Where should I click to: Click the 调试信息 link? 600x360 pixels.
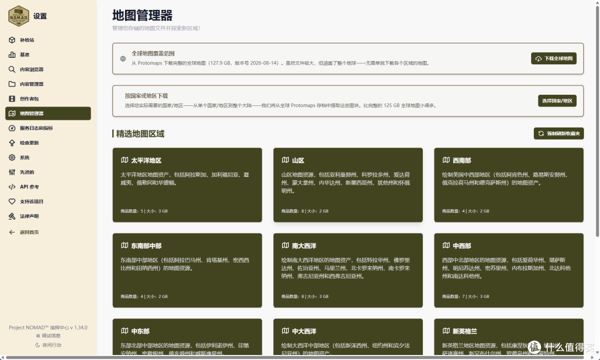pyautogui.click(x=48, y=336)
